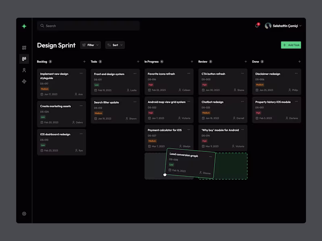Click the Add Task button

[x=291, y=45]
